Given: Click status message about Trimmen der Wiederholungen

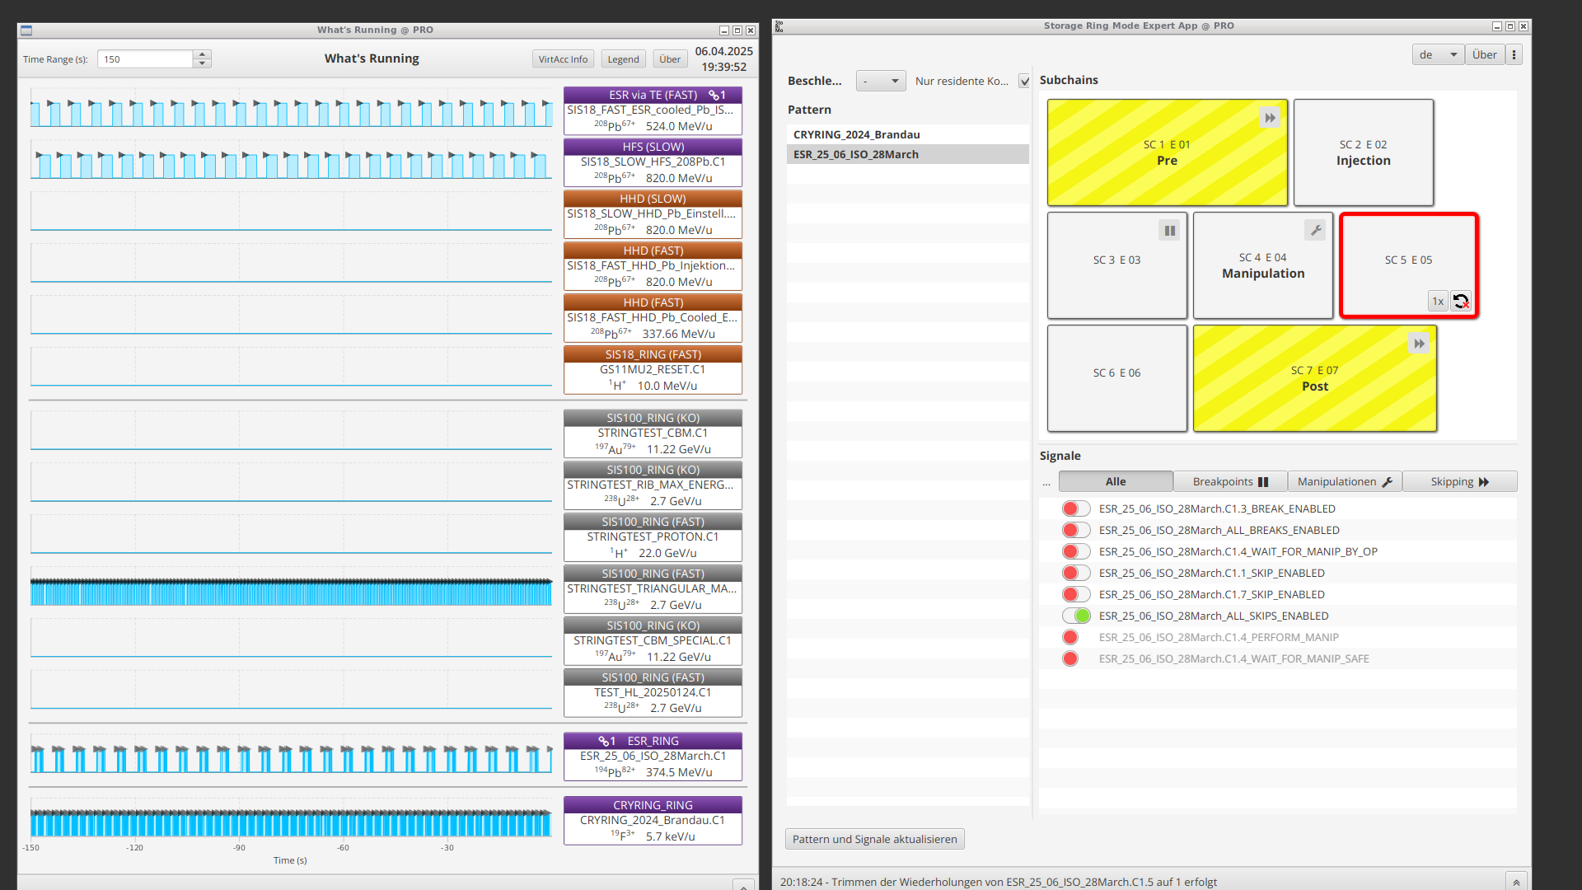Looking at the screenshot, I should tap(998, 882).
